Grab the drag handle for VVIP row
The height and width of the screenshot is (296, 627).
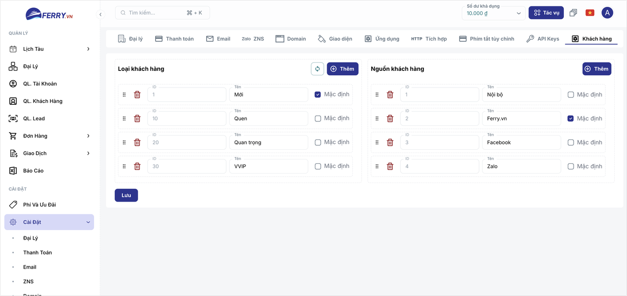coord(124,166)
